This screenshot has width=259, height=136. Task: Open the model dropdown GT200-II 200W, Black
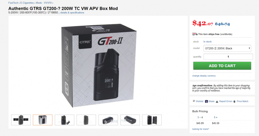point(227,48)
